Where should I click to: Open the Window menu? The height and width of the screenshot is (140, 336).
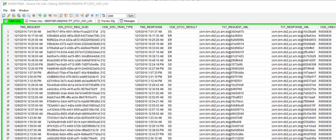(x=24, y=10)
